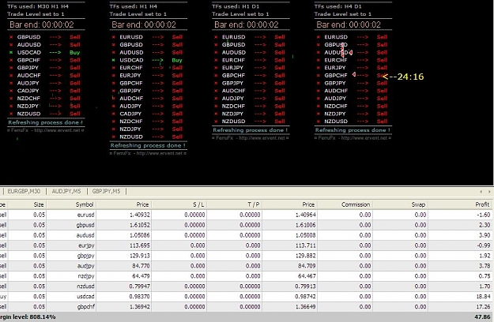Click the profit value -1.60
The height and width of the screenshot is (322, 494).
(x=484, y=215)
